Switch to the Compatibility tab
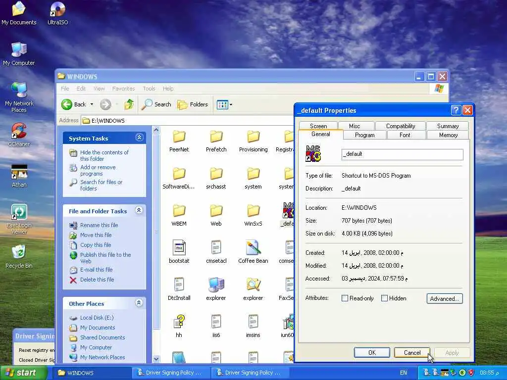Image resolution: width=507 pixels, height=380 pixels. point(401,126)
